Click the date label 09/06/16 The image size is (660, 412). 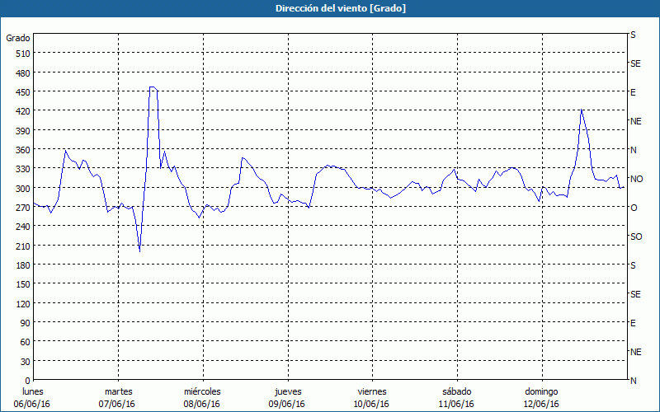(287, 404)
